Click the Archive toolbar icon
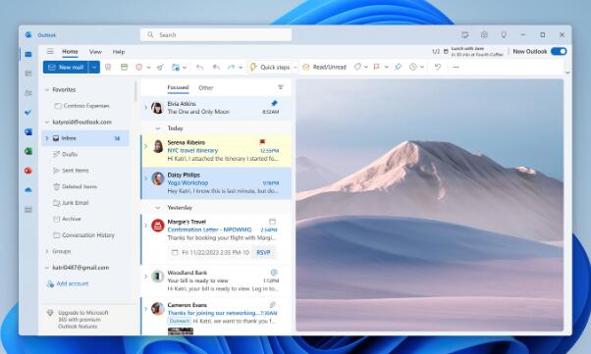591x354 pixels. point(124,67)
